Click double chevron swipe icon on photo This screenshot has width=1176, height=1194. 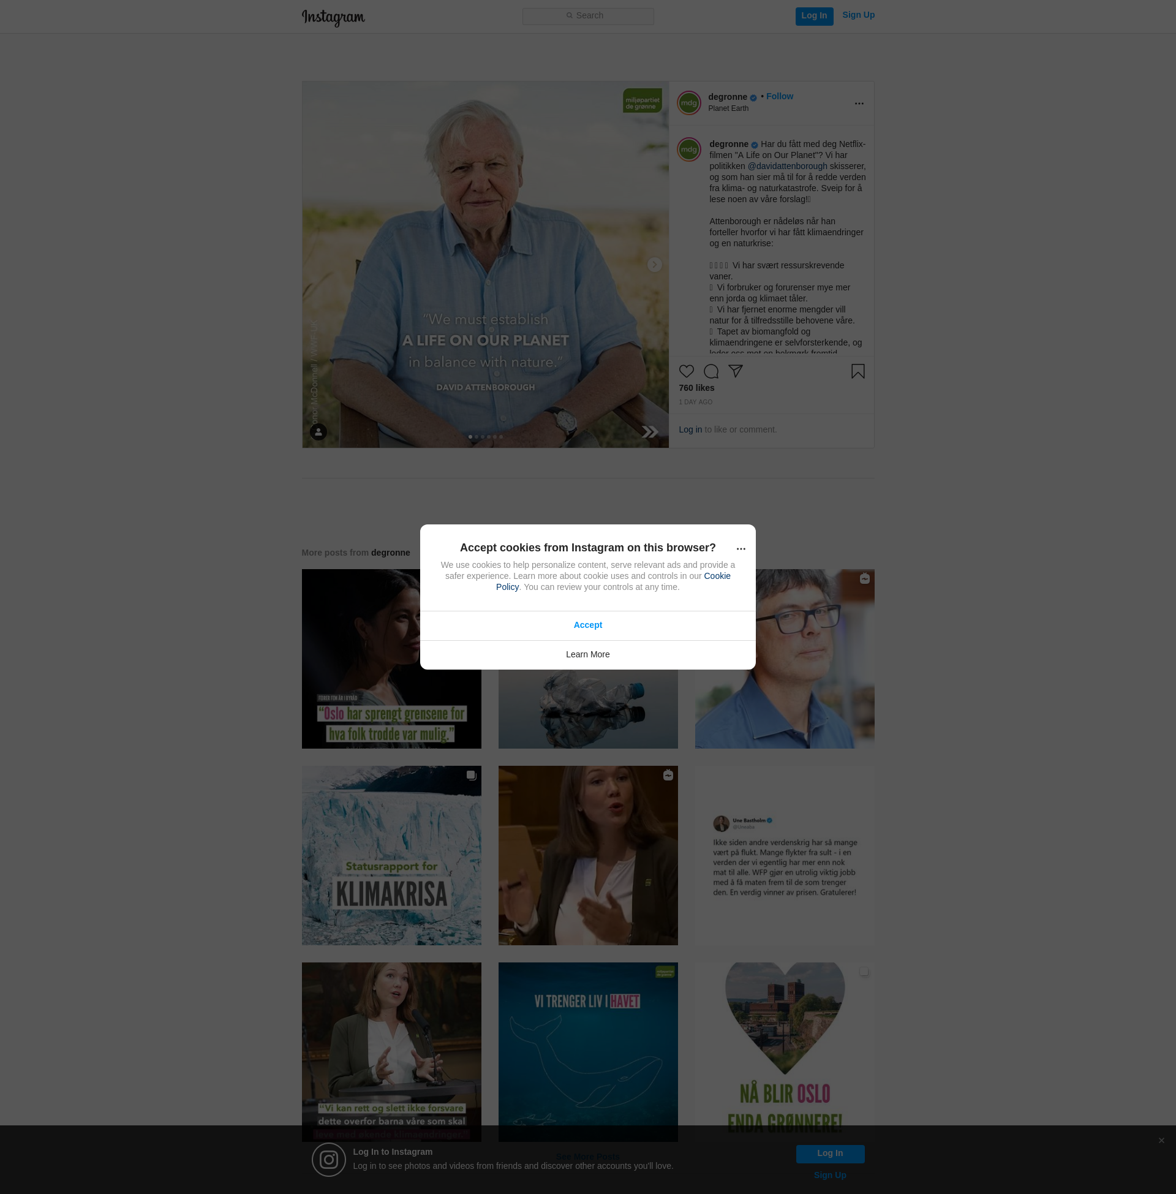pos(649,432)
